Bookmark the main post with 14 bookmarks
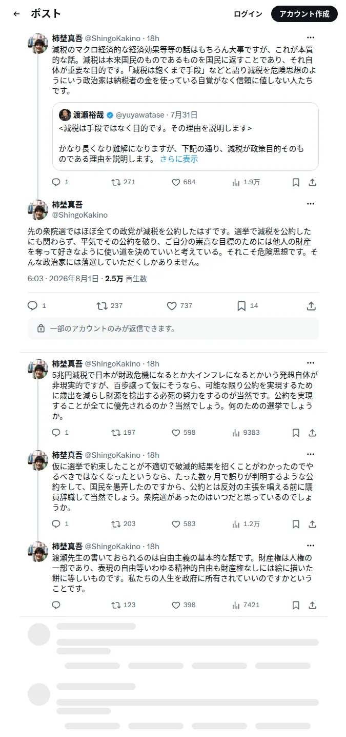 pyautogui.click(x=247, y=306)
